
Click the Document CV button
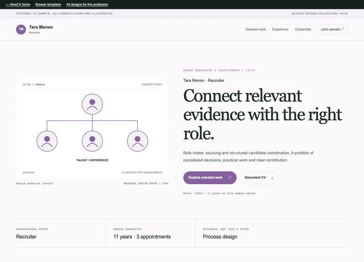[x=258, y=178]
